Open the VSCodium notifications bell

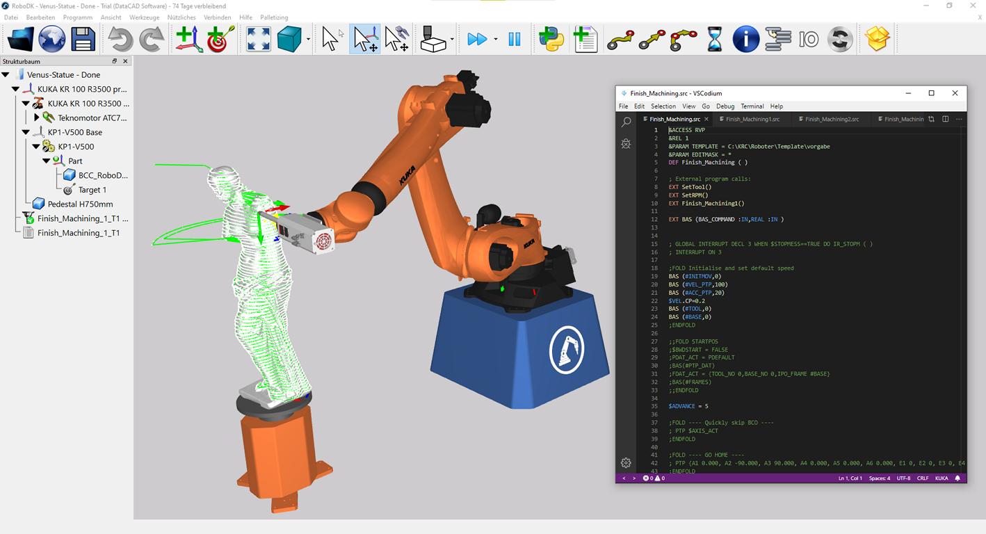coord(957,478)
